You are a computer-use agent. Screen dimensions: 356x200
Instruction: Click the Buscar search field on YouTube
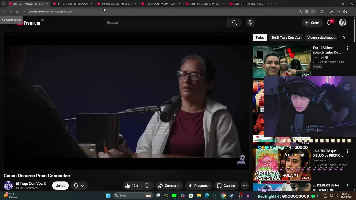[165, 22]
